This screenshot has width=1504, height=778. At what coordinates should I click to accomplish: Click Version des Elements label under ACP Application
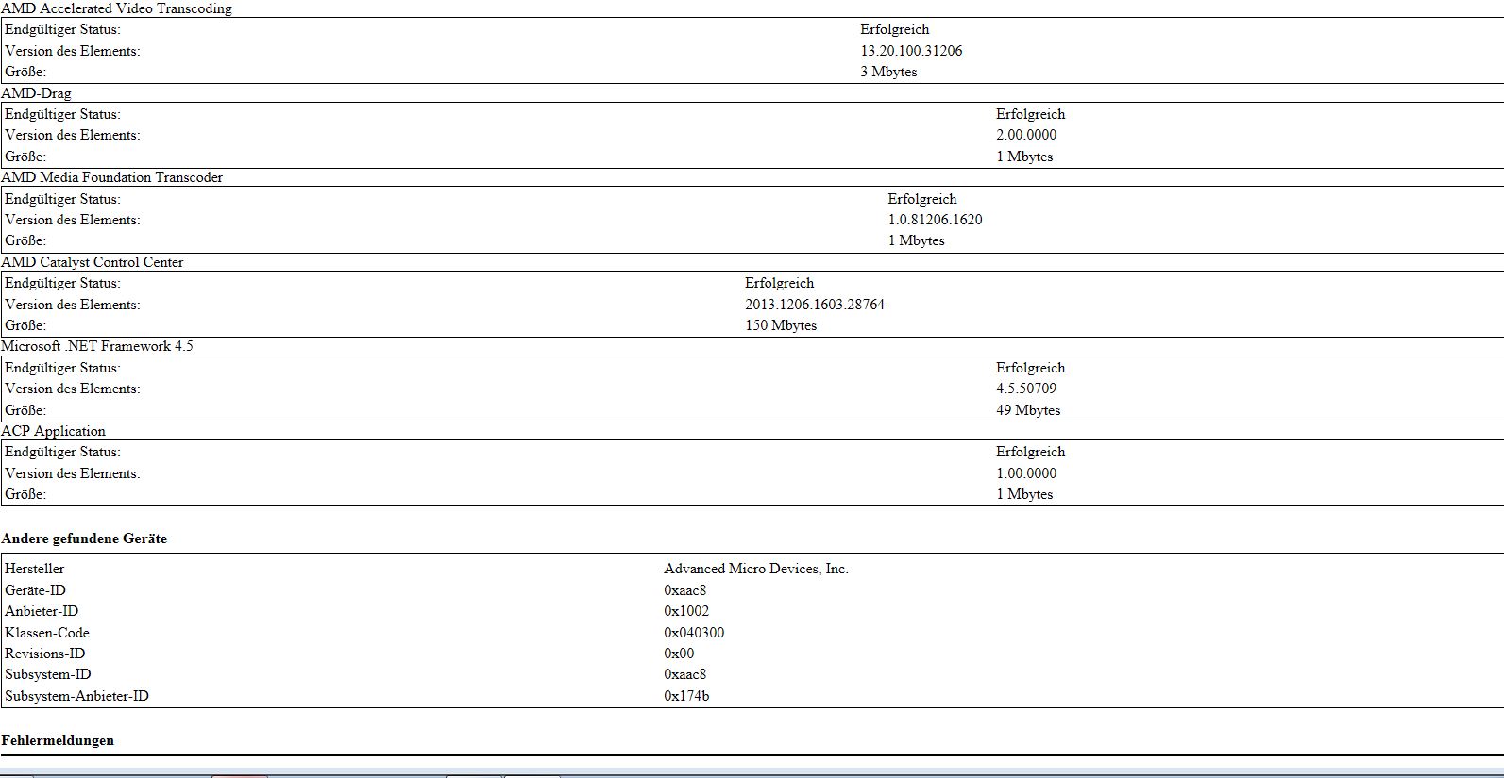pos(72,473)
